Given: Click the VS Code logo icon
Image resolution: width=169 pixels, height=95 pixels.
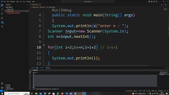Looking at the screenshot, I should [x=2, y=2].
